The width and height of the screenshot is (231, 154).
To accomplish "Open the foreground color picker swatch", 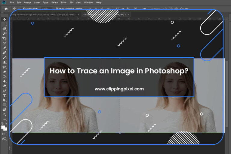I will (x=3, y=127).
